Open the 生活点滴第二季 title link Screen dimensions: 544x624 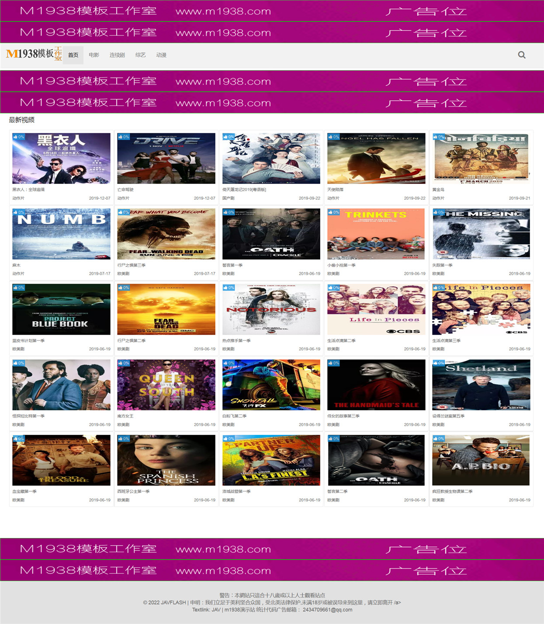click(x=342, y=340)
